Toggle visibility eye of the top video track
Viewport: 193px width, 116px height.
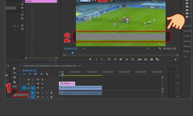point(42,79)
